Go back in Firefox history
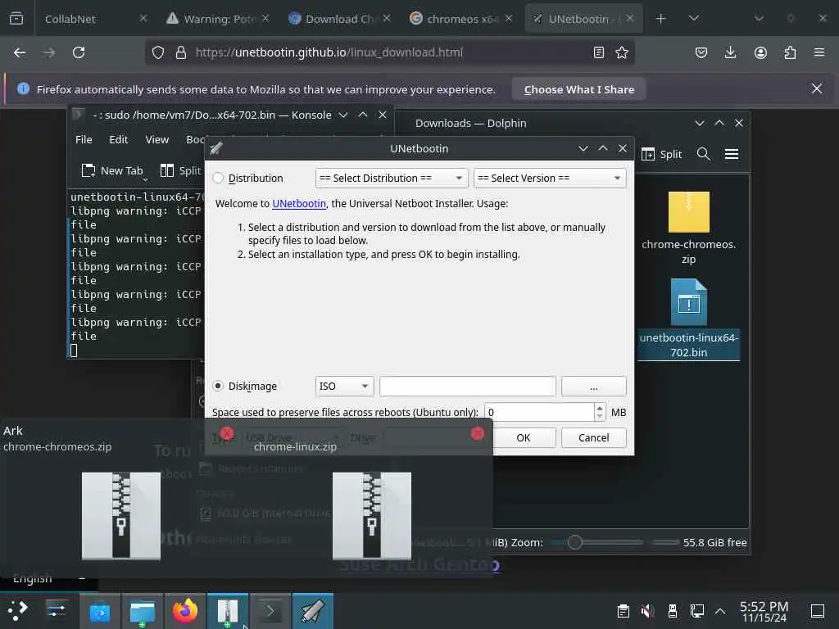This screenshot has height=629, width=839. point(20,52)
